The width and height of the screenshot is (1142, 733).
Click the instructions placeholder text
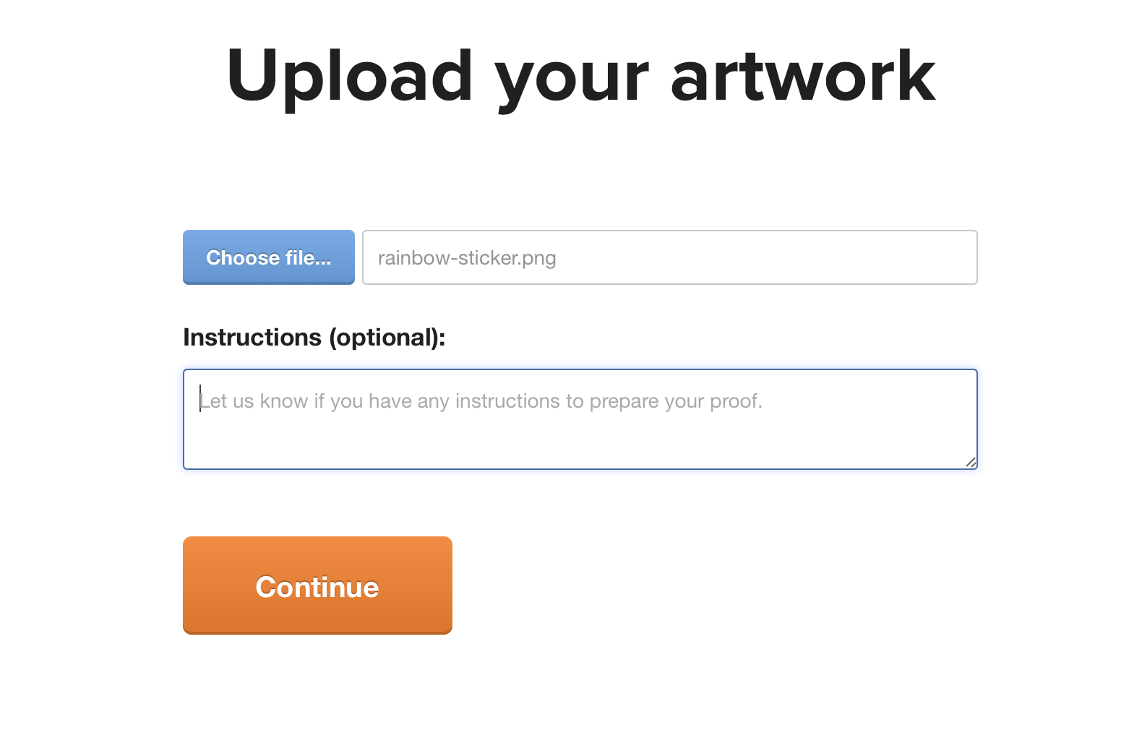(481, 401)
